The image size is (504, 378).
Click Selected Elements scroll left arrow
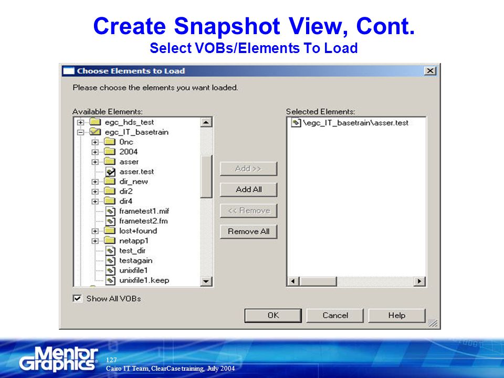tap(292, 281)
